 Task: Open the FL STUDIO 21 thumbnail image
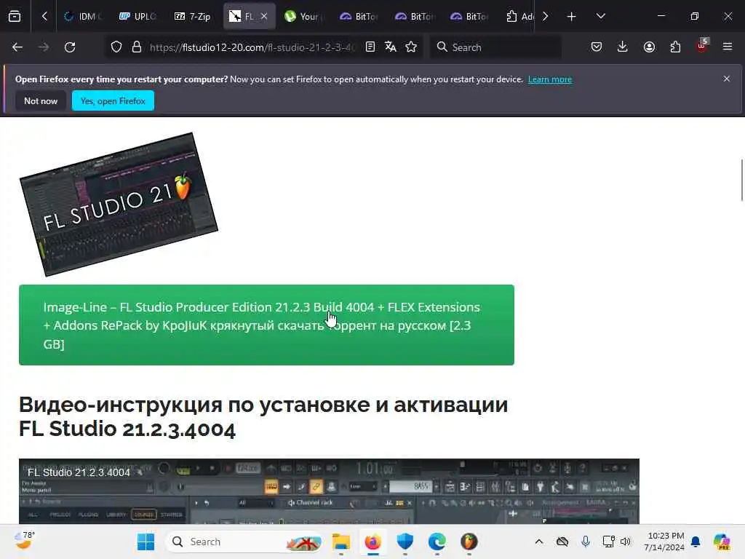[x=119, y=205]
